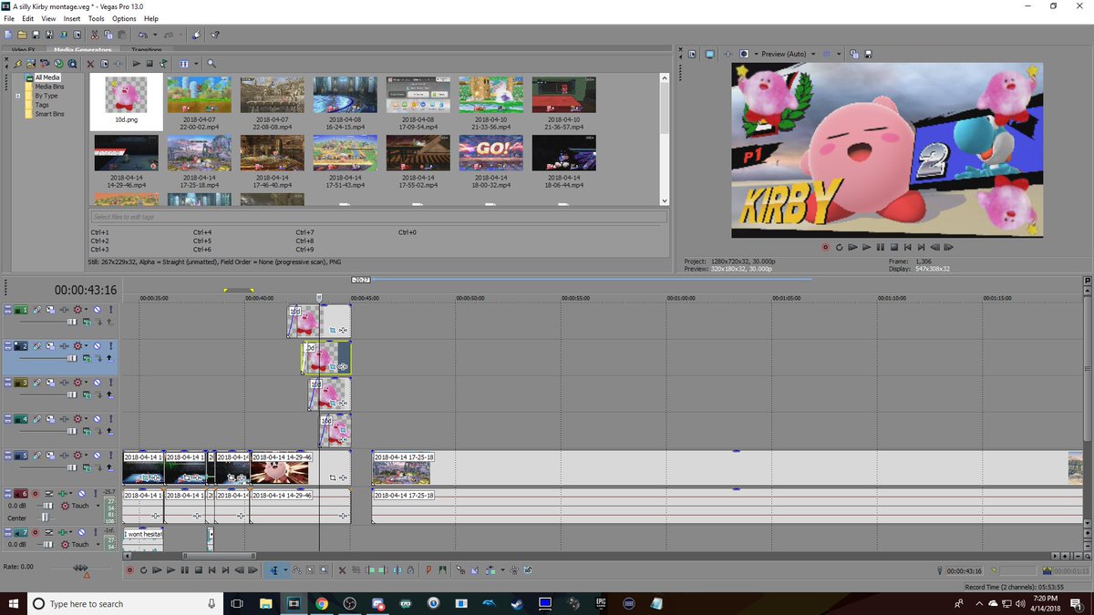Import media icon in Project Media toolbar

31,64
